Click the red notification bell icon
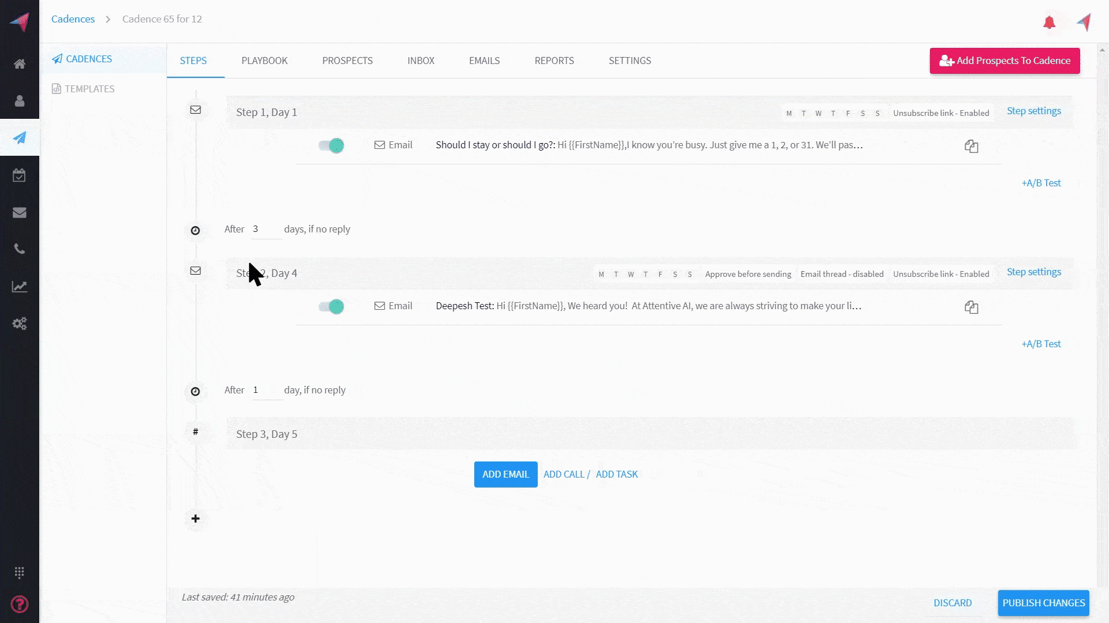This screenshot has height=623, width=1109. point(1049,22)
